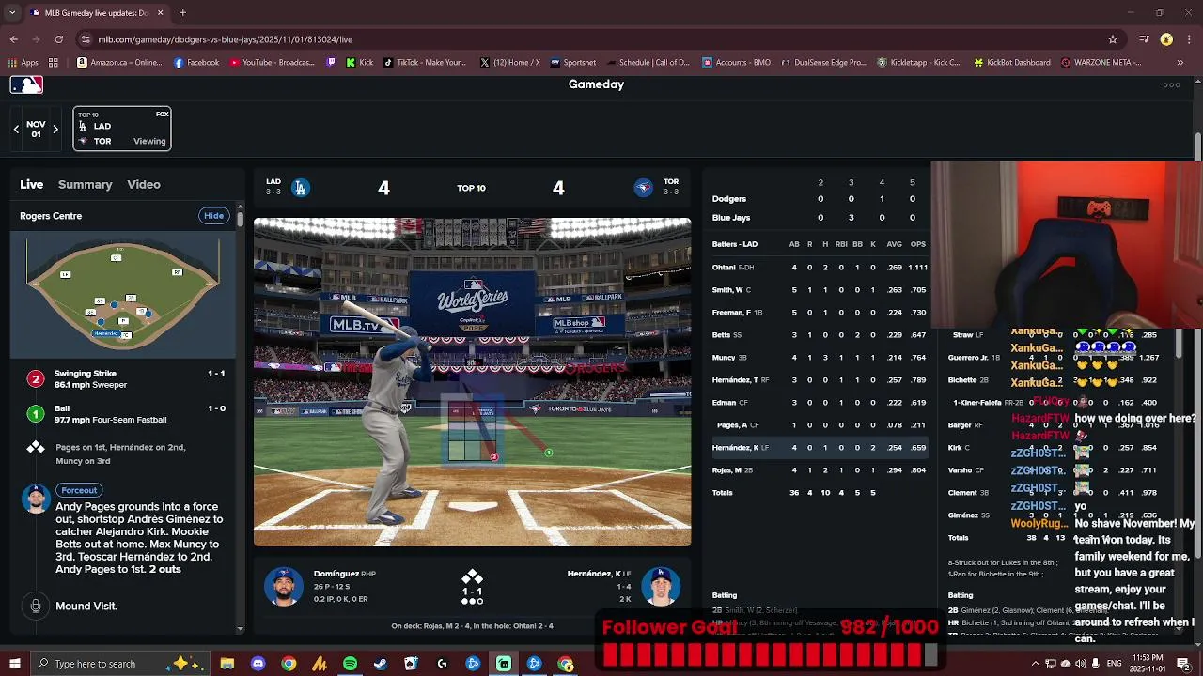View site information icon in address bar
The width and height of the screenshot is (1203, 676).
(86, 39)
